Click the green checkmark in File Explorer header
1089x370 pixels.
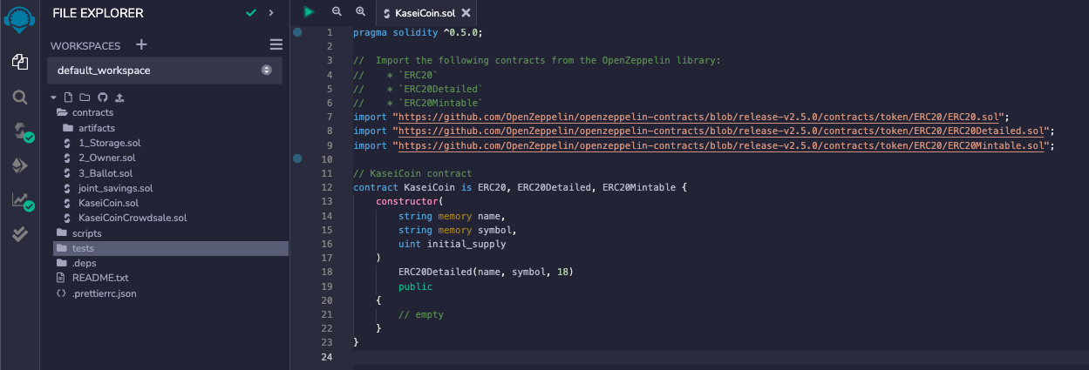(x=251, y=13)
